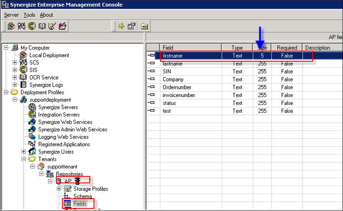Expand the Storage Profiles node

click(59, 189)
